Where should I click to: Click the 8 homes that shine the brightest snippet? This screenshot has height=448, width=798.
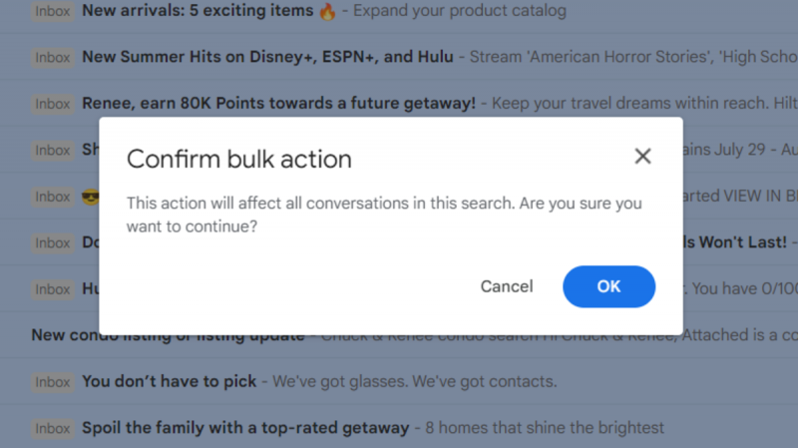click(x=544, y=428)
